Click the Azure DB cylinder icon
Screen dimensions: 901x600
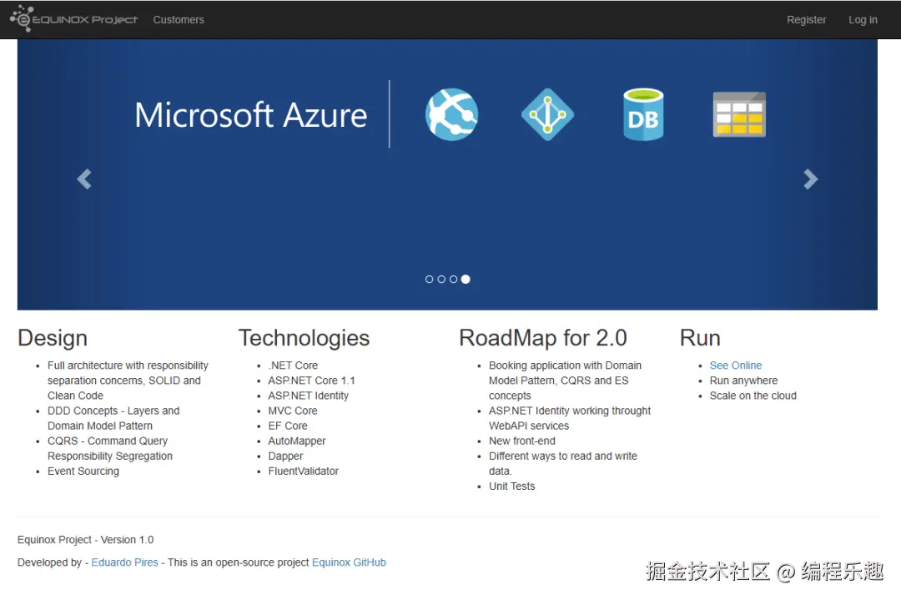pyautogui.click(x=643, y=114)
